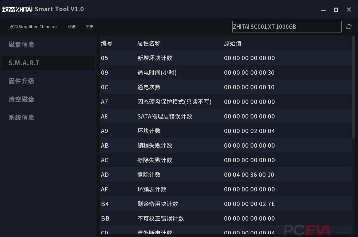Screen dimensions: 358x237
Task: Open the 语言 (Language) menu
Action: 32,26
